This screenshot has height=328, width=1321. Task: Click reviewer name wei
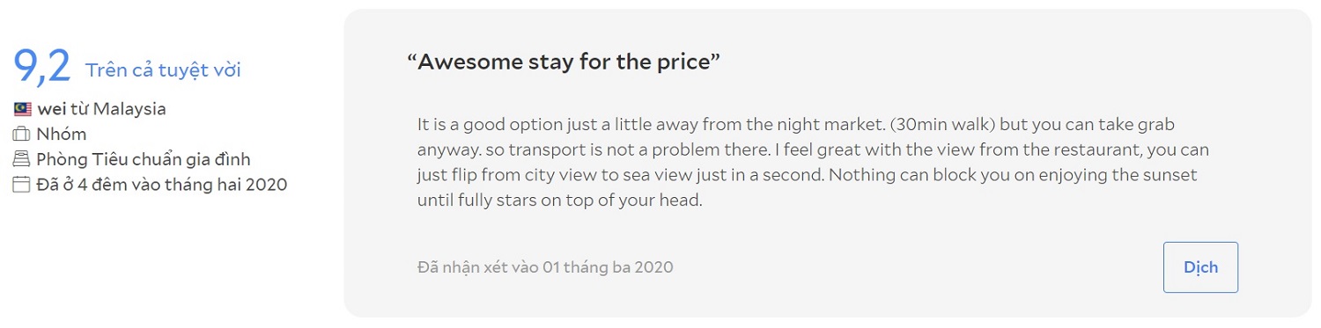point(51,110)
